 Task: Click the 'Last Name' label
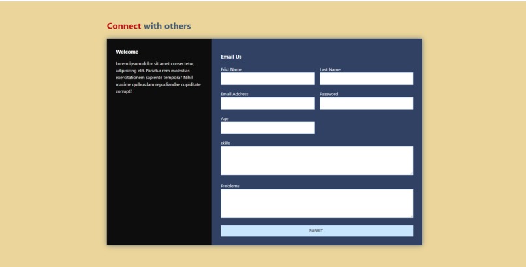click(x=330, y=69)
